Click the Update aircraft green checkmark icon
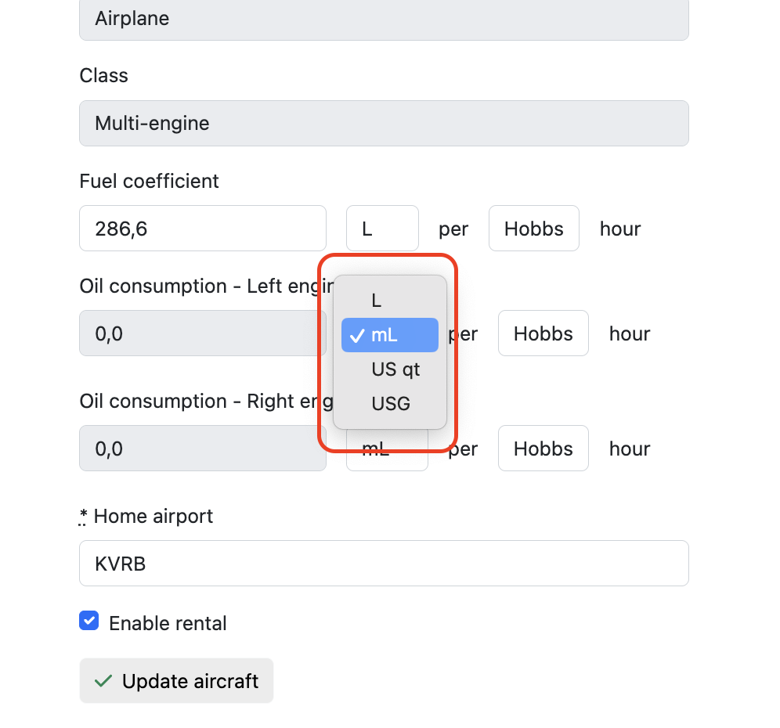This screenshot has height=728, width=780. 103,681
